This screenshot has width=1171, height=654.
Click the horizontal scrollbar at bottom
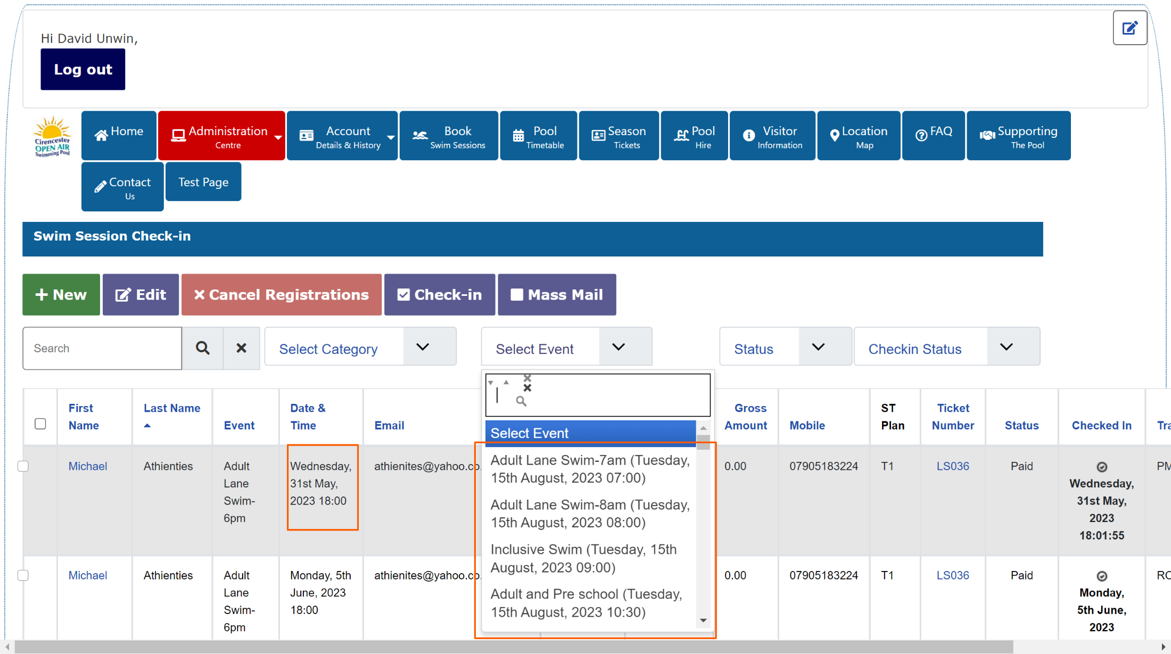point(513,647)
